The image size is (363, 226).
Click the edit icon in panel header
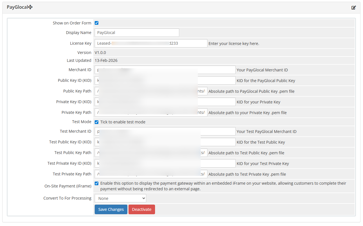pyautogui.click(x=353, y=8)
